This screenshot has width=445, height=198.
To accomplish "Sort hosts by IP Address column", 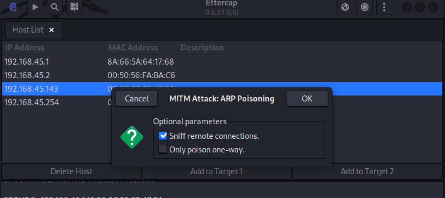I will (x=25, y=48).
